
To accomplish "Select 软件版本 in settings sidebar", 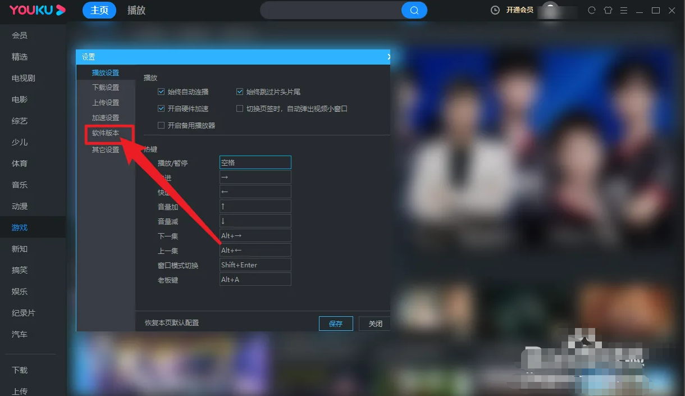I will tap(106, 133).
